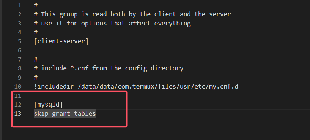Image resolution: width=310 pixels, height=140 pixels.
Task: Click the word 'options' on line 3
Action: [94, 24]
